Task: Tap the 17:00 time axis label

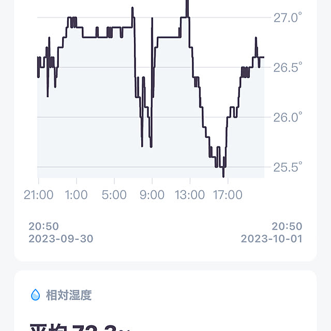Action: (228, 194)
